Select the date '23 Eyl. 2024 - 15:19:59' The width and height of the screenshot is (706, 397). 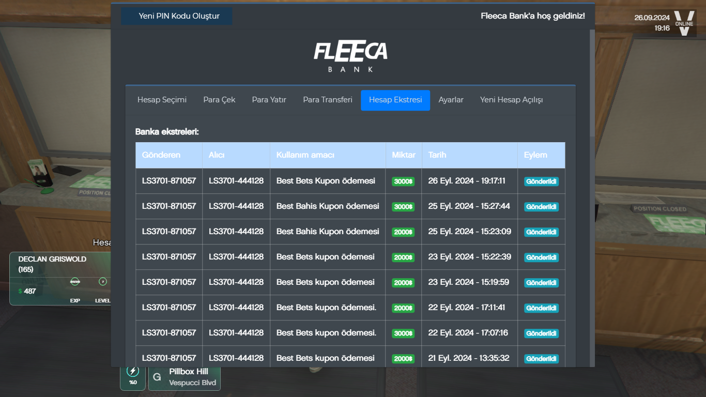(469, 282)
